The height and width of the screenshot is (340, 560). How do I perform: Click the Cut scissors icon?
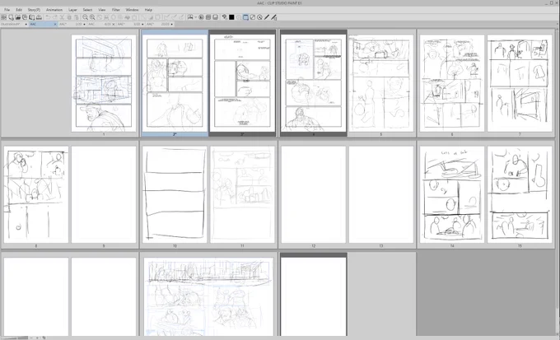62,17
